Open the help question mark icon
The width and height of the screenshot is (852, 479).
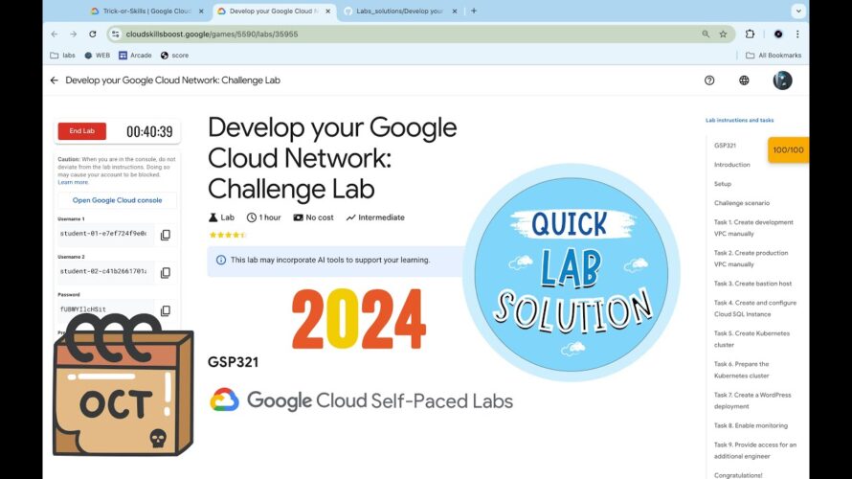[709, 80]
